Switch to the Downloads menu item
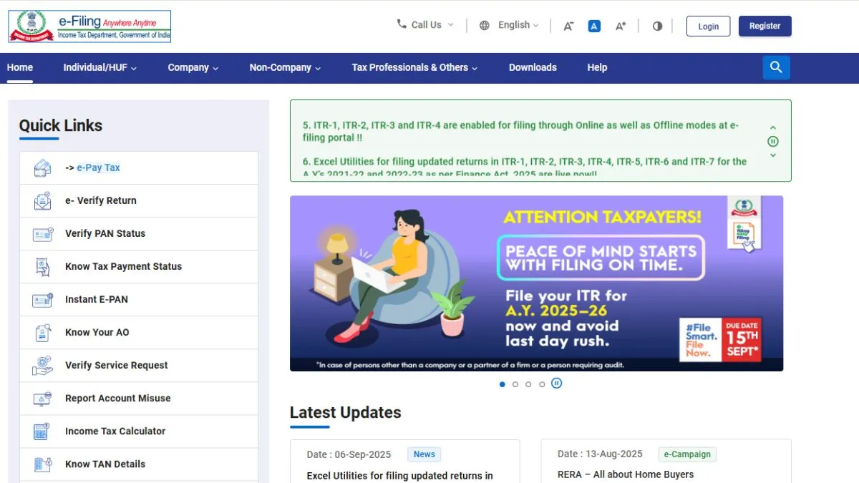Viewport: 859px width, 483px height. [533, 67]
